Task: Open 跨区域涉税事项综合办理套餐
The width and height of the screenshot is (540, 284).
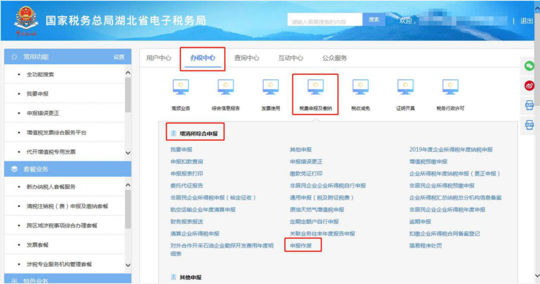Action: point(62,225)
